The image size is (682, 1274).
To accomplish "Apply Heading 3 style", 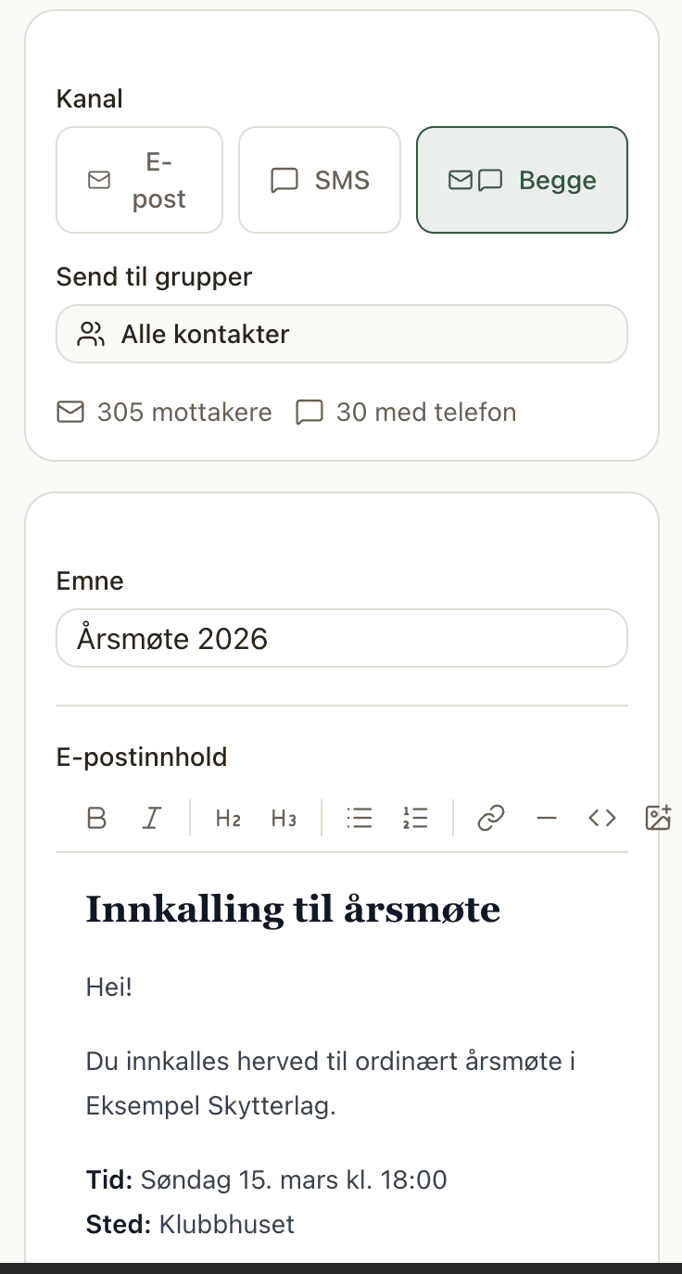I will (x=284, y=818).
